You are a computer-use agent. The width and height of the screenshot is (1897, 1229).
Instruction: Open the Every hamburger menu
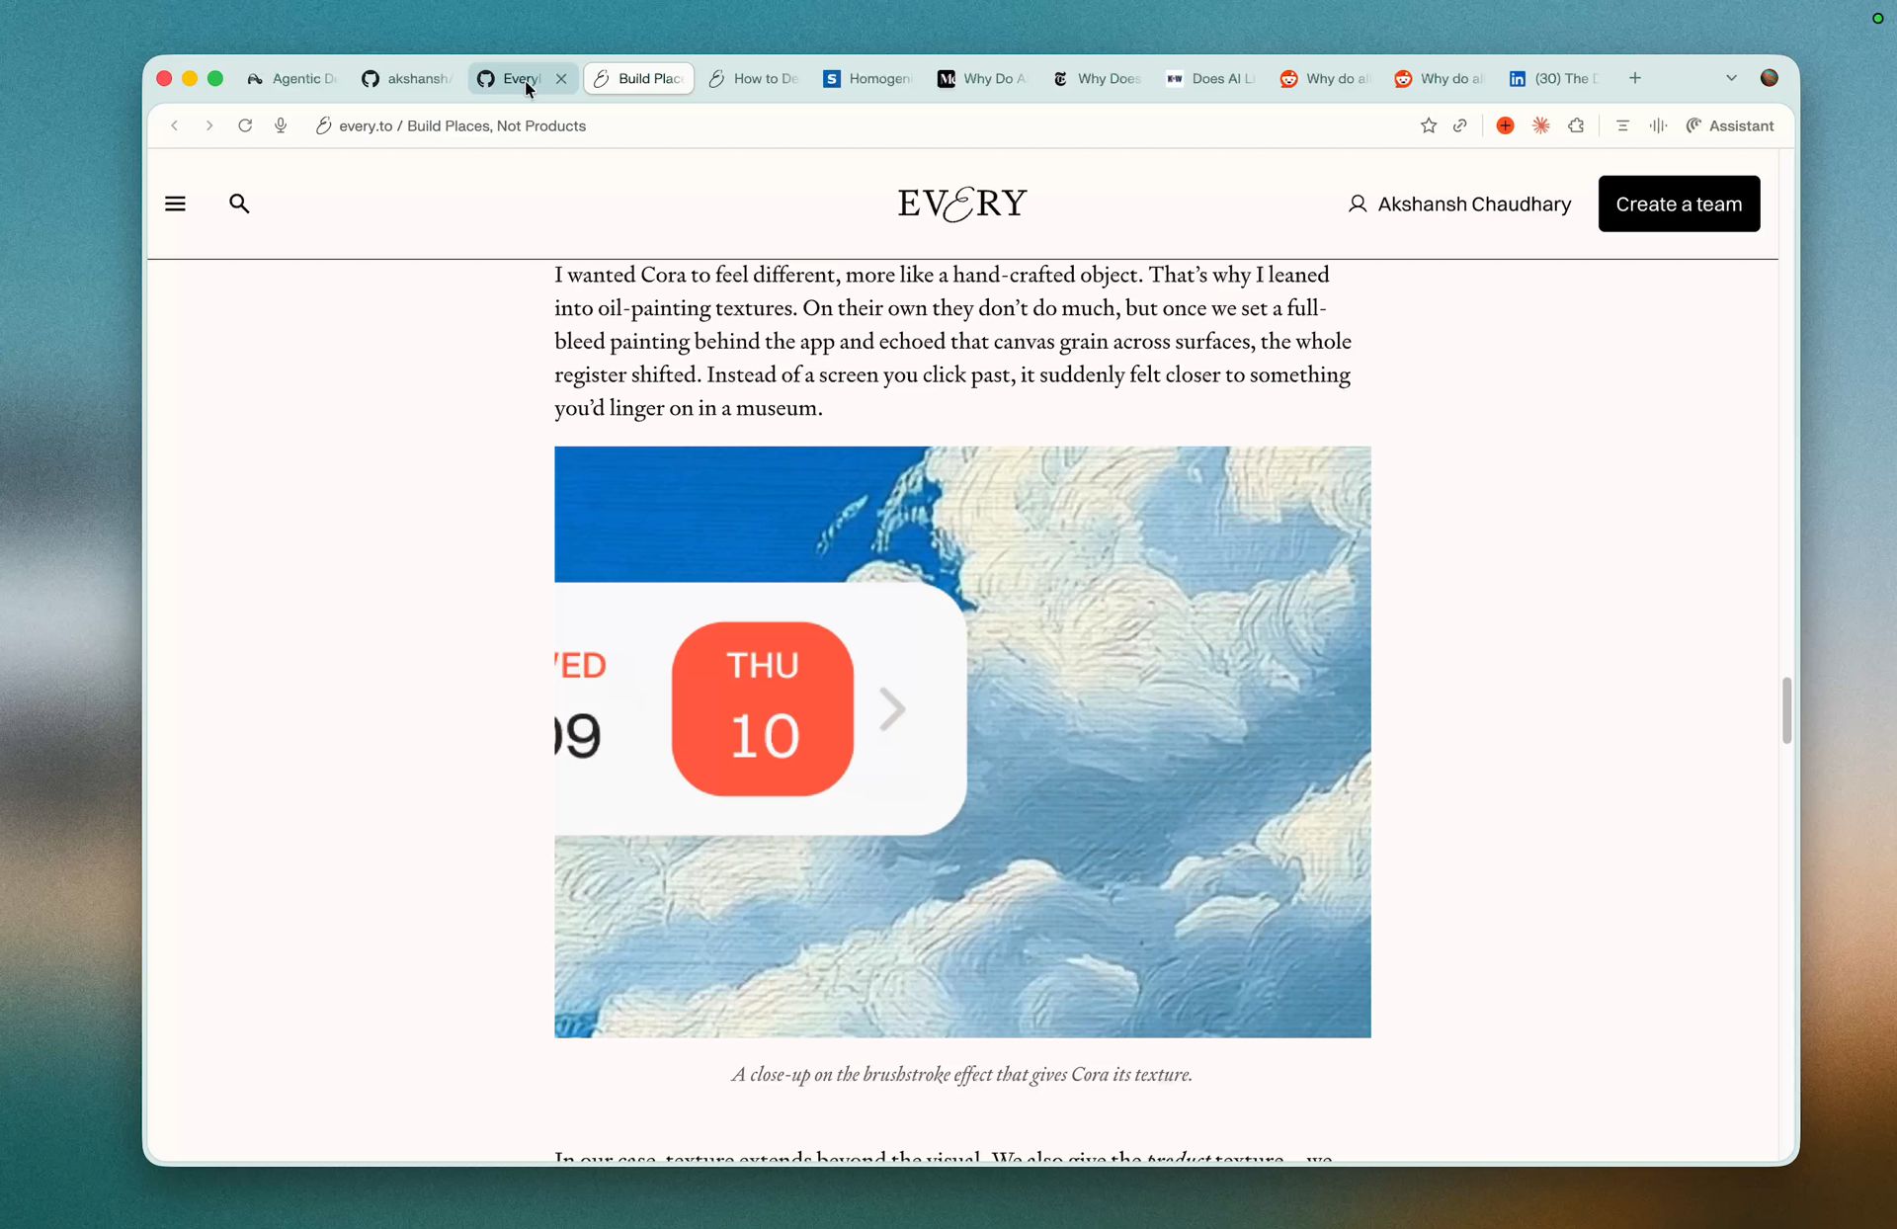[175, 204]
